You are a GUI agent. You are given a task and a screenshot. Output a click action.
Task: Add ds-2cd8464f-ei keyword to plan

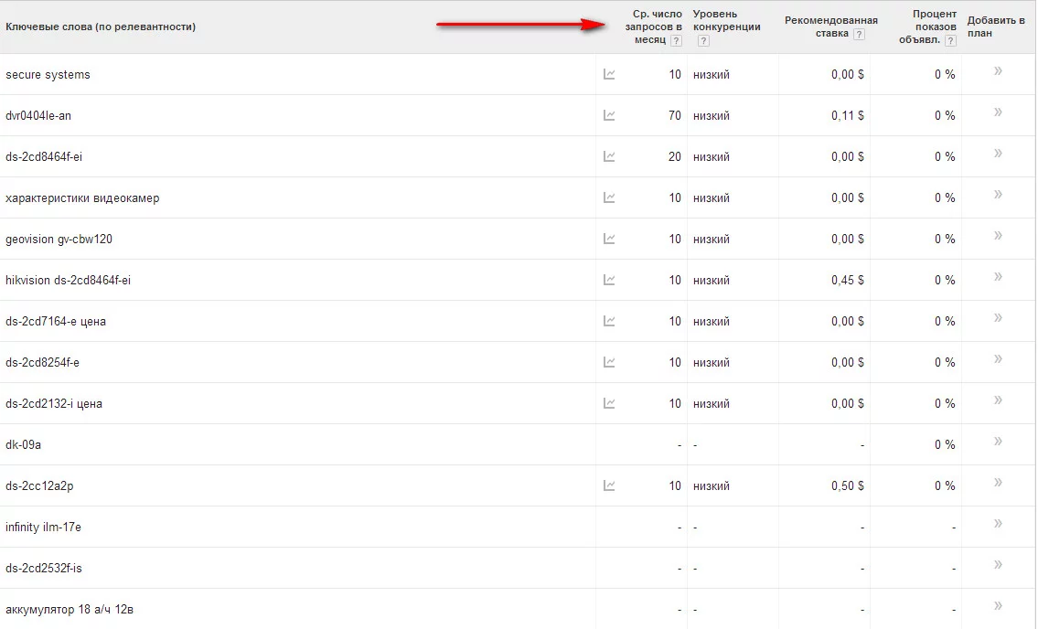click(998, 153)
